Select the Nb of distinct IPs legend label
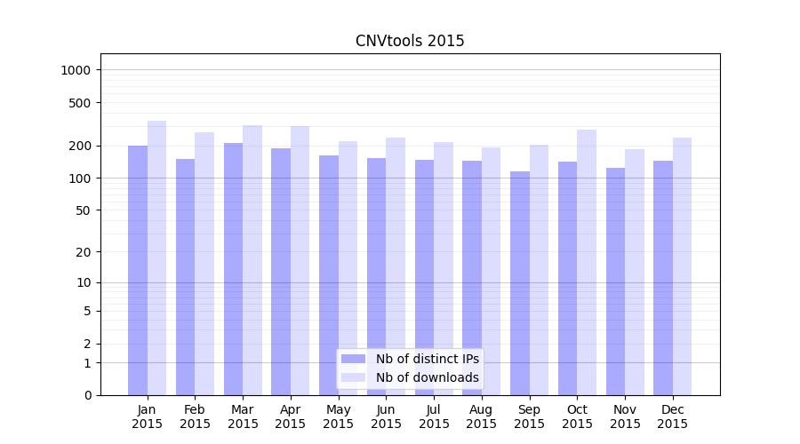 [427, 359]
